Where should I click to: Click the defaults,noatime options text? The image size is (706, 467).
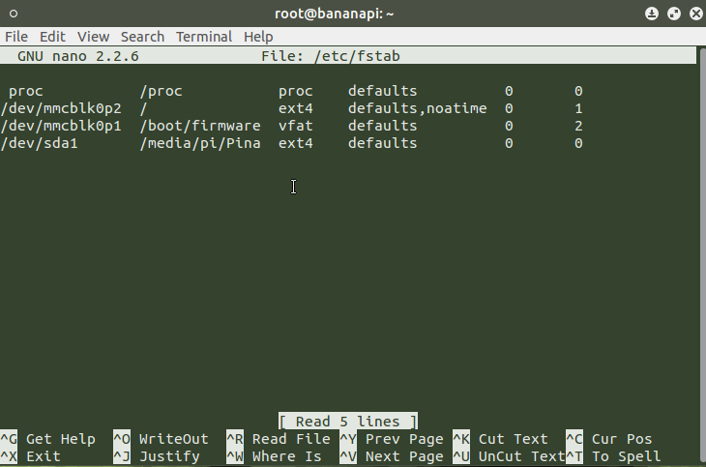click(x=417, y=108)
